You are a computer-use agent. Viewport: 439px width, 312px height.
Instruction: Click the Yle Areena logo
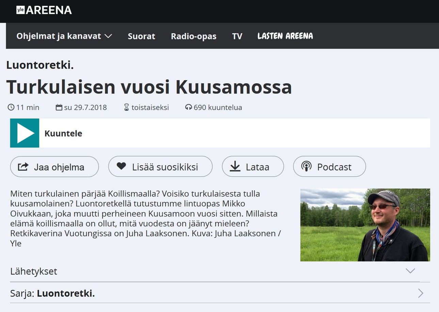(44, 10)
